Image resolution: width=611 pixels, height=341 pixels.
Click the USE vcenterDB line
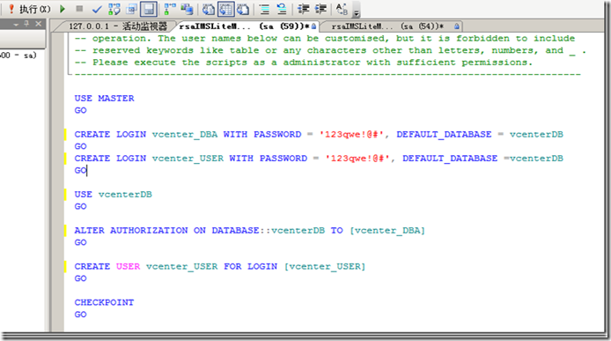113,195
